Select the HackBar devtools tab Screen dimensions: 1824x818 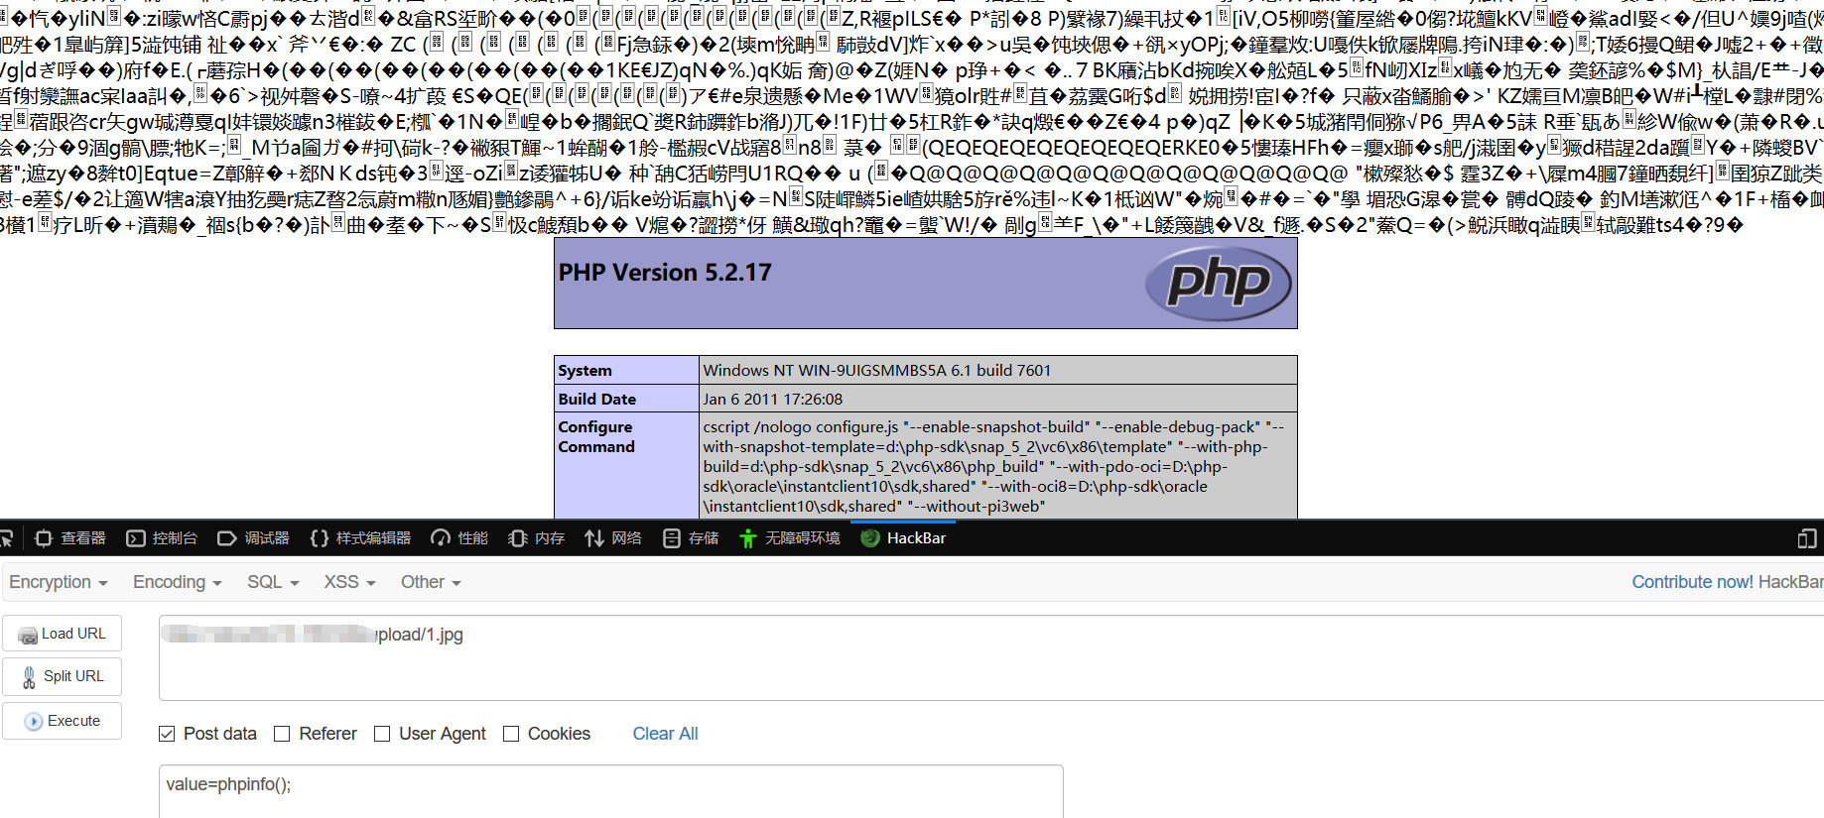pos(903,538)
